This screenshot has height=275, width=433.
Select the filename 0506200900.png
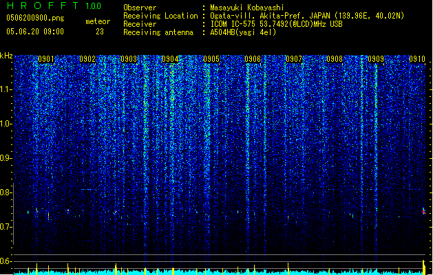(35, 19)
